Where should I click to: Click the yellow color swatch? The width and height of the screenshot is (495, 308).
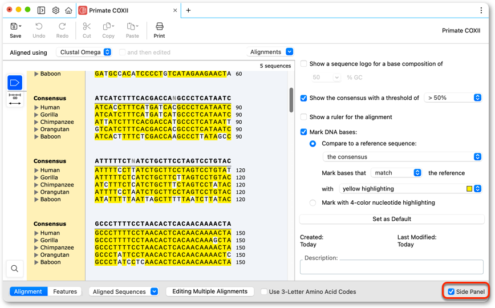[469, 189]
